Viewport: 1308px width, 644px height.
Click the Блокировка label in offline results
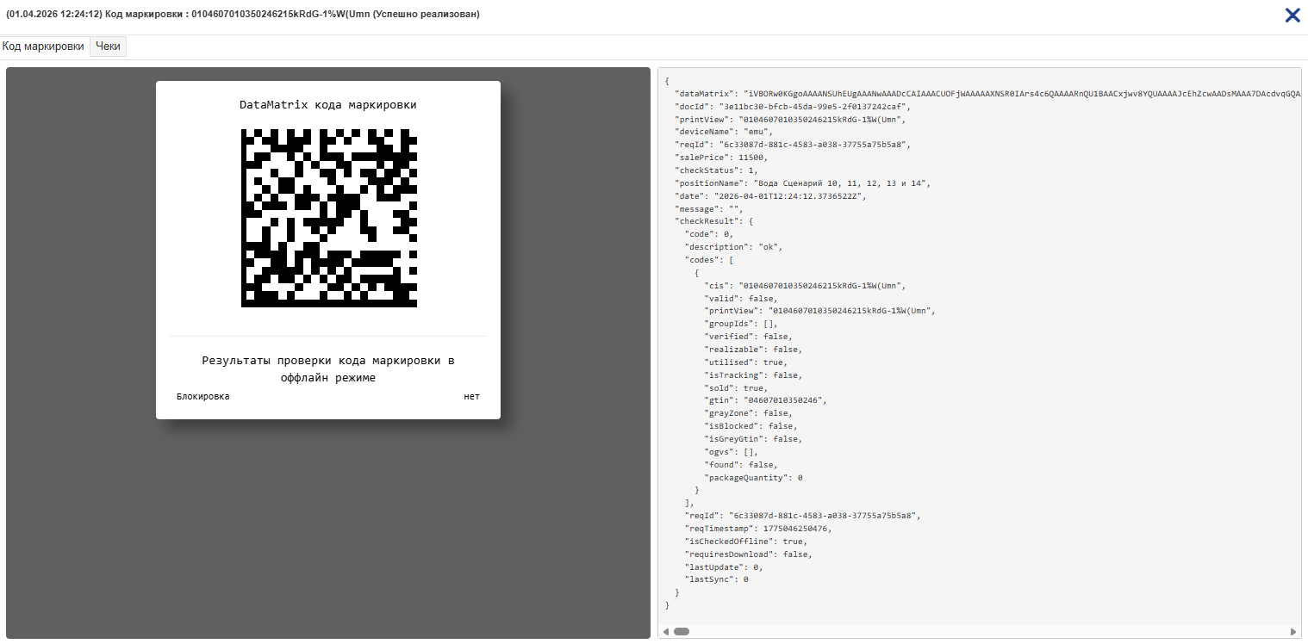pos(203,396)
